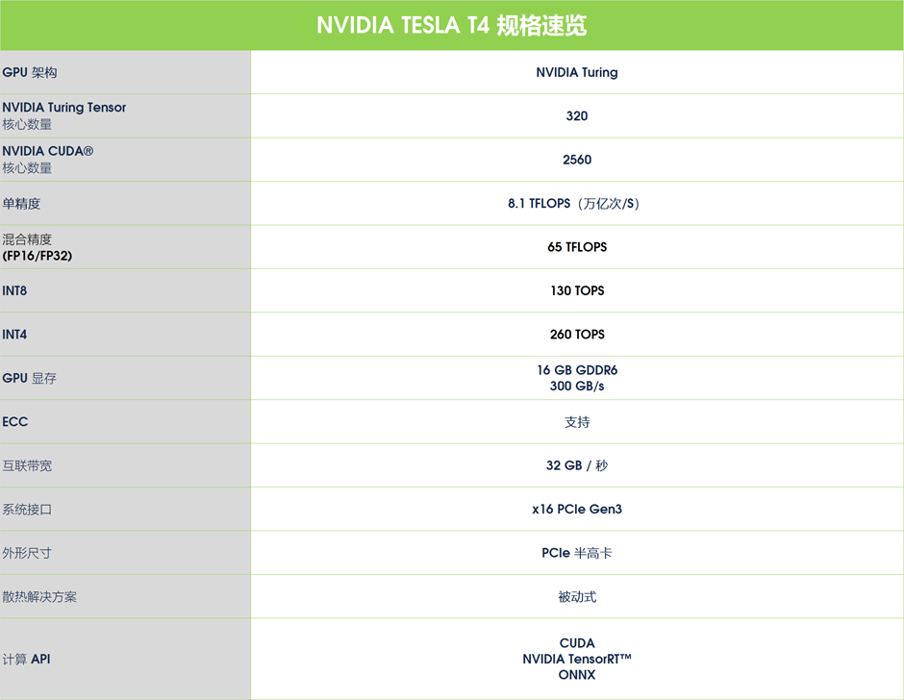The image size is (904, 700).
Task: Select the Turing Tensor core count 320
Action: click(x=577, y=116)
